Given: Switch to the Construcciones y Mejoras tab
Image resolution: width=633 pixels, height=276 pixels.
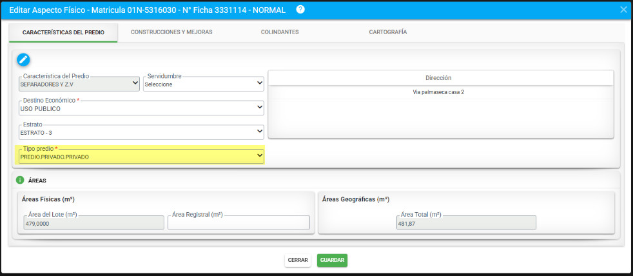Looking at the screenshot, I should pos(171,32).
